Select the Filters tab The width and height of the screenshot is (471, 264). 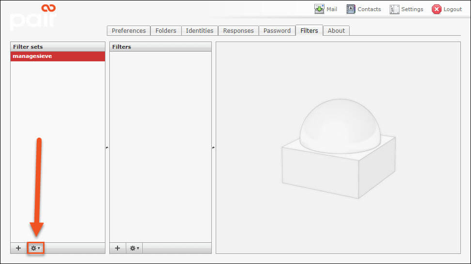coord(309,30)
